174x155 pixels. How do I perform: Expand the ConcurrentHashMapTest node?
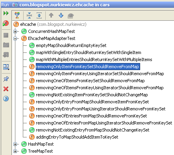click(x=15, y=31)
